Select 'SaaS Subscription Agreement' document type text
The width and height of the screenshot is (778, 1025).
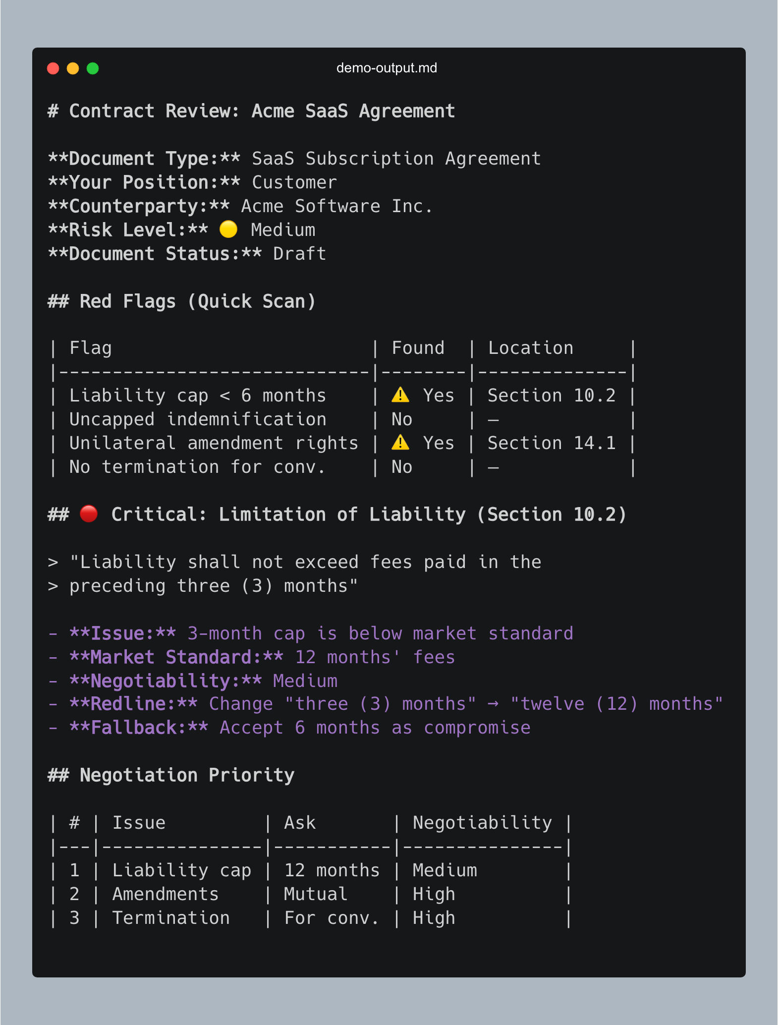pyautogui.click(x=396, y=159)
